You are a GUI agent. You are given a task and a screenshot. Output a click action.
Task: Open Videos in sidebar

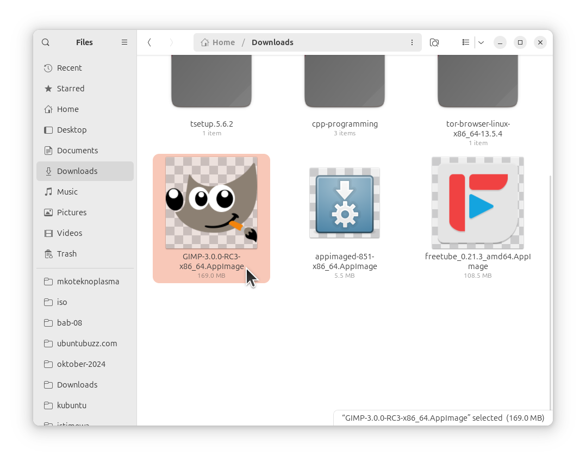point(85,233)
